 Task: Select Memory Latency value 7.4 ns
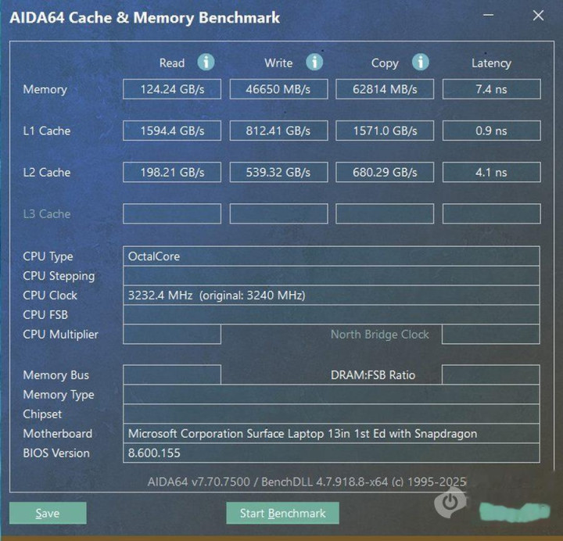(492, 89)
